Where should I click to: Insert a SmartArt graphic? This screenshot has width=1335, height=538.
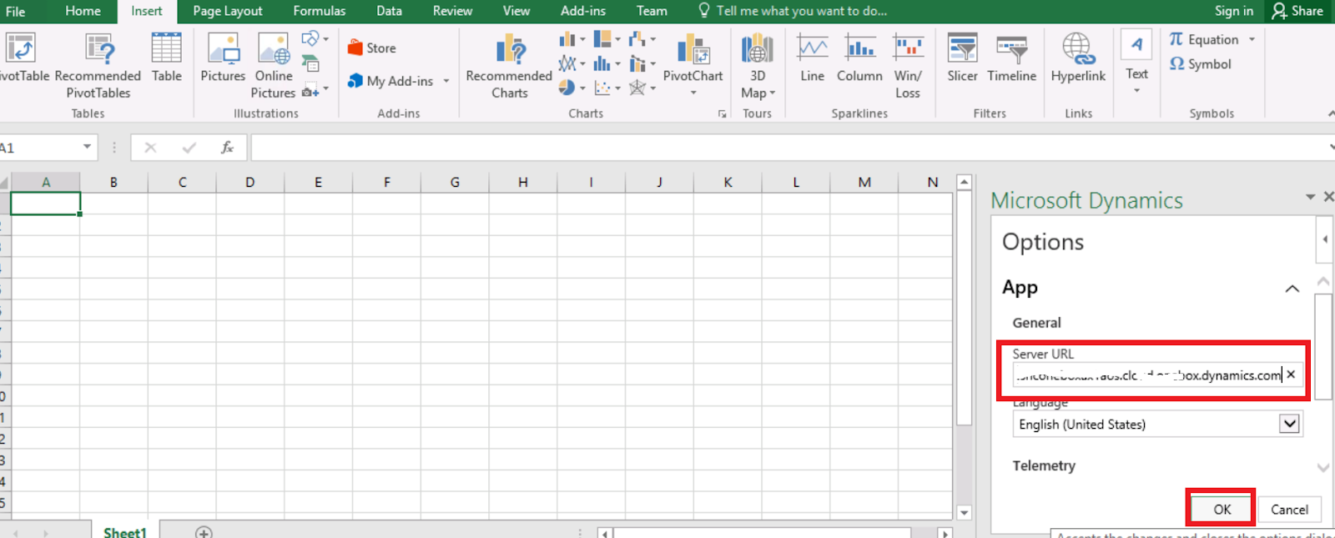(310, 63)
